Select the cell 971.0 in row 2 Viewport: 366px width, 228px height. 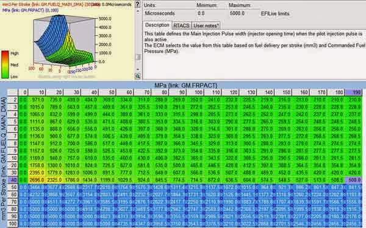(x=37, y=100)
